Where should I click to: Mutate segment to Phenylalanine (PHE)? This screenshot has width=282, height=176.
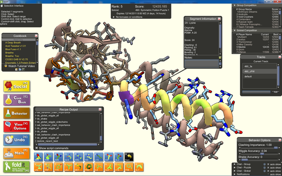coord(129,167)
